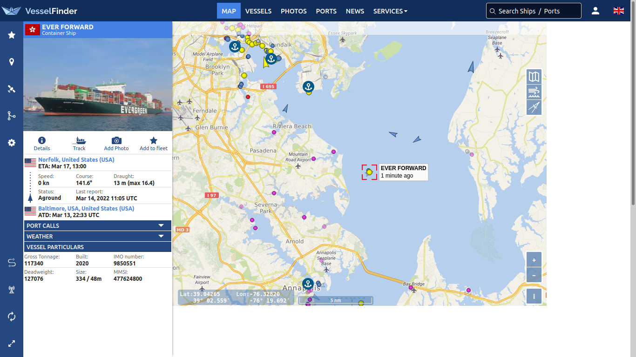
Task: Click the Annapolis port anchor marker
Action: click(x=307, y=284)
